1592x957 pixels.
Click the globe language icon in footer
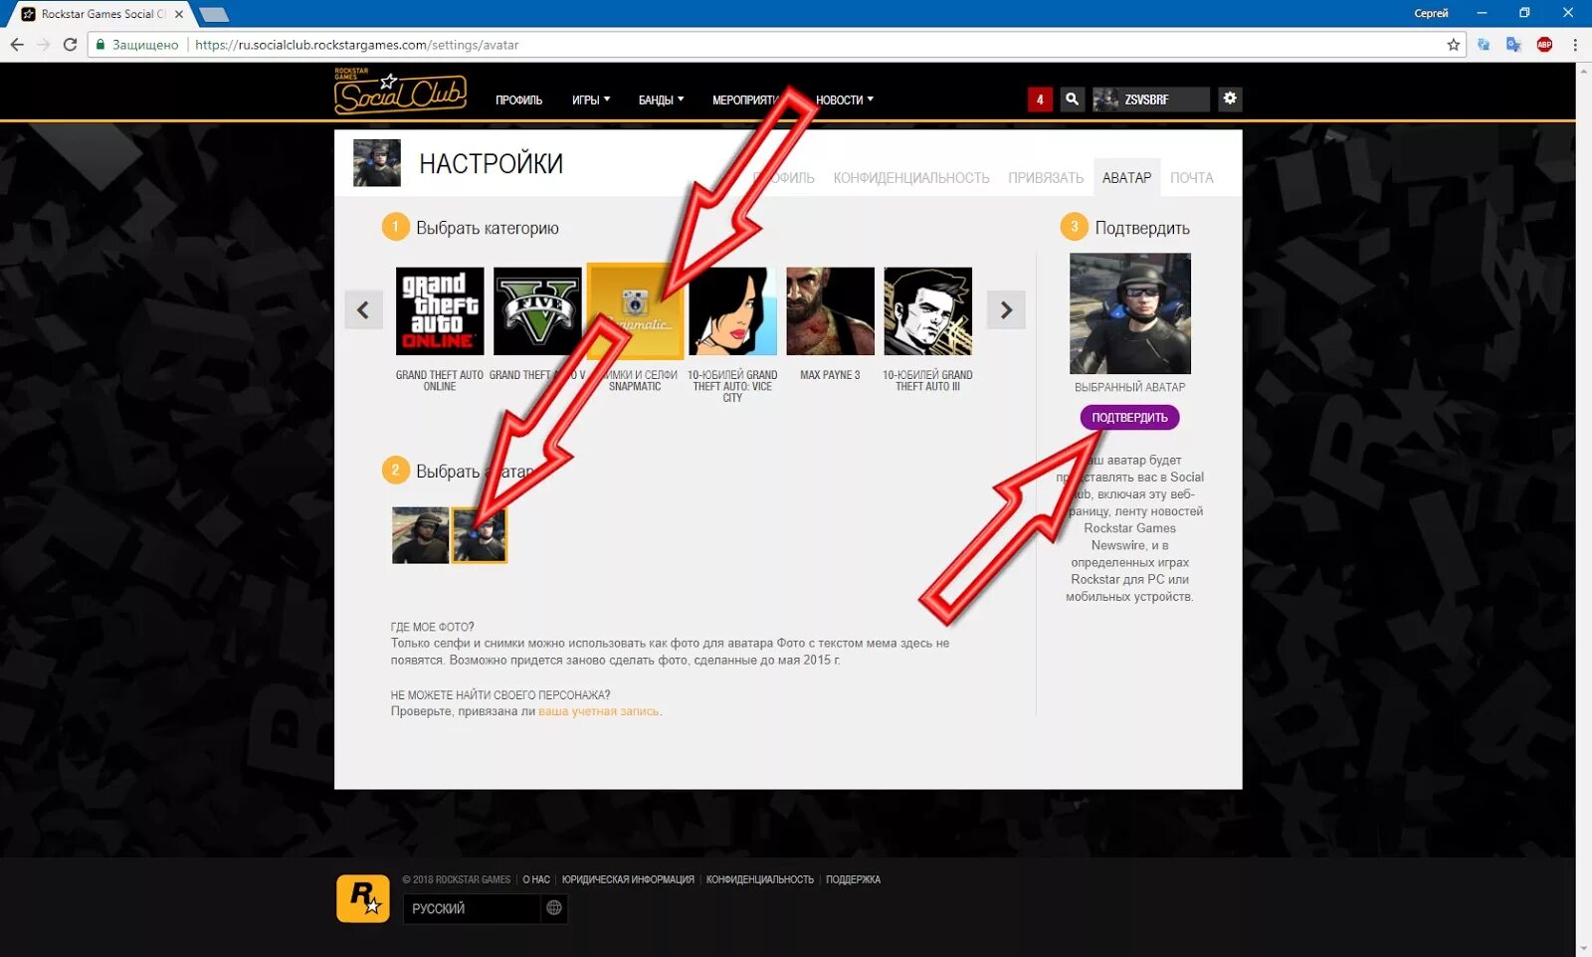click(554, 907)
